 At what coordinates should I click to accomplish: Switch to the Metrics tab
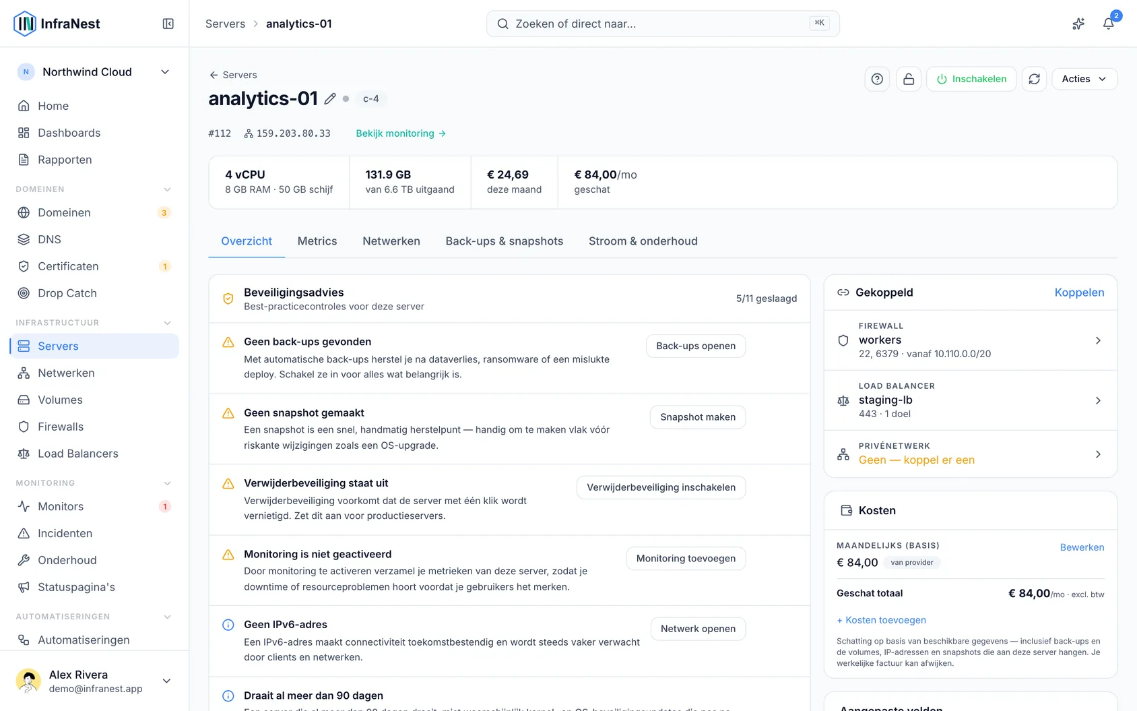click(317, 241)
